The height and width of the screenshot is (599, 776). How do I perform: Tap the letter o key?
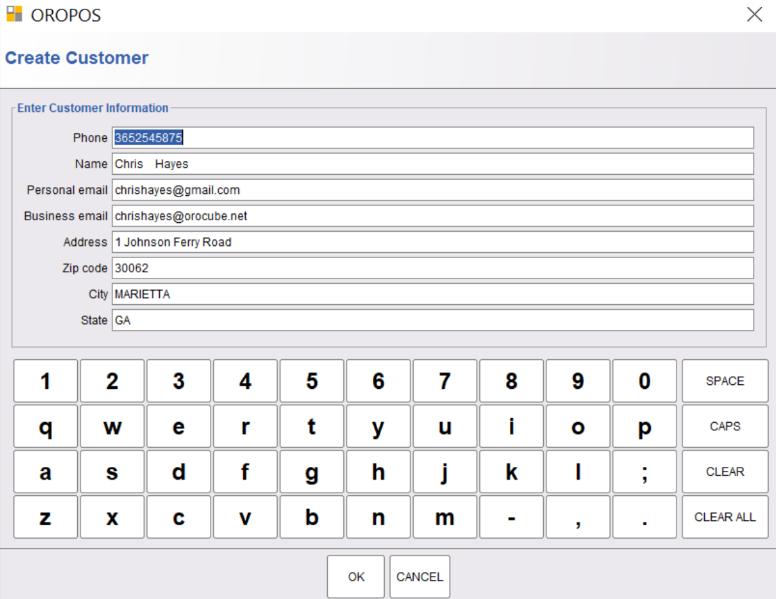578,427
